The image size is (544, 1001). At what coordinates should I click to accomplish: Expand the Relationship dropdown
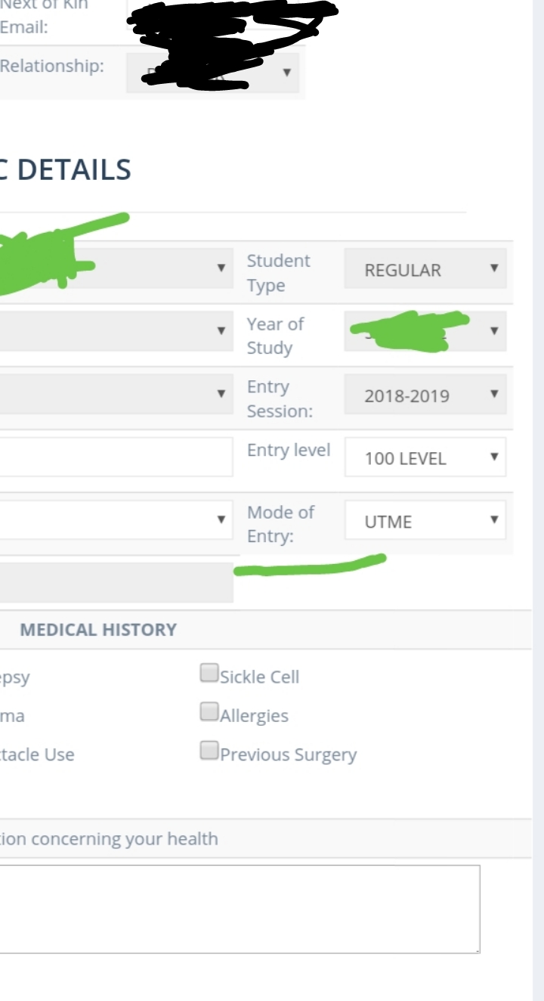pos(212,73)
